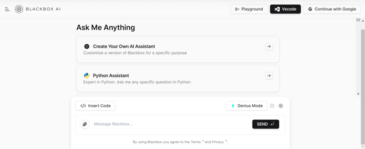
Task: Toggle Genius Mode
Action: pyautogui.click(x=247, y=106)
